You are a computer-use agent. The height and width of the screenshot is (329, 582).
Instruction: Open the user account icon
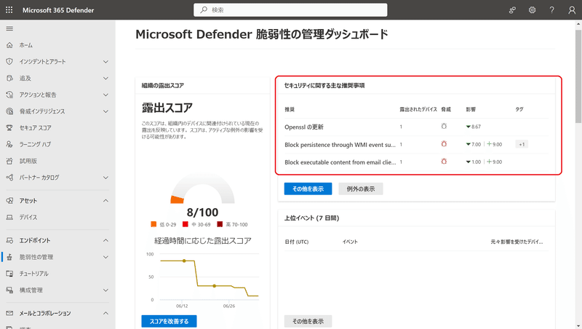pos(572,10)
